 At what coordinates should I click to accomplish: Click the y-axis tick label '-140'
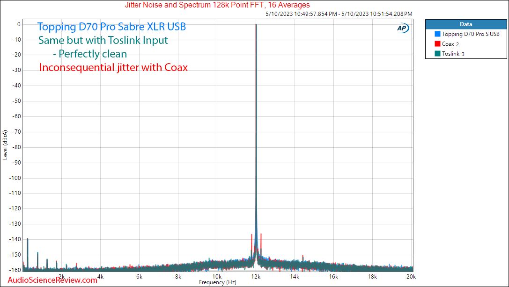(15, 239)
